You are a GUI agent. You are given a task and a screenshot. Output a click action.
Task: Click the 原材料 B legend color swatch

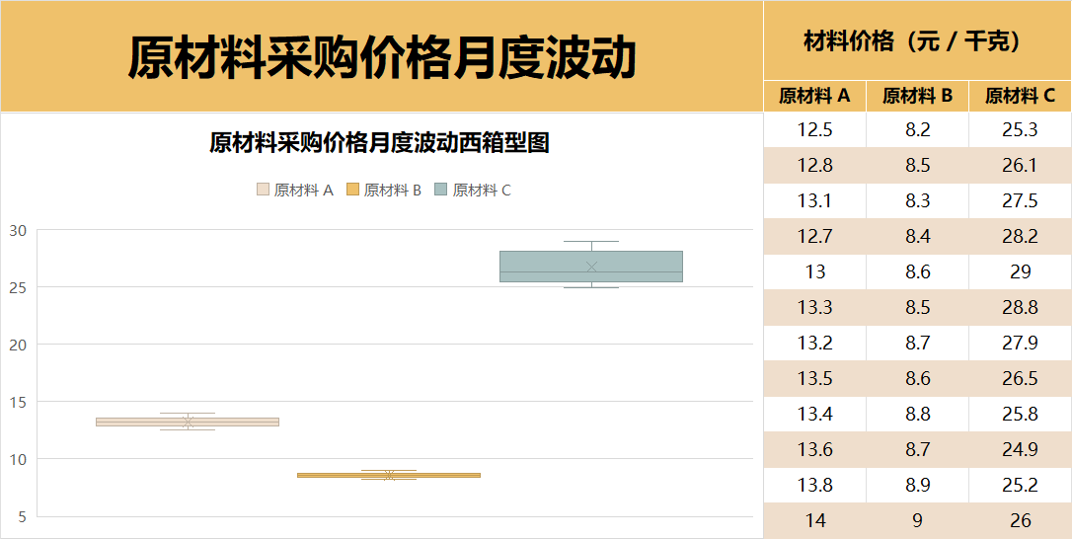click(352, 191)
